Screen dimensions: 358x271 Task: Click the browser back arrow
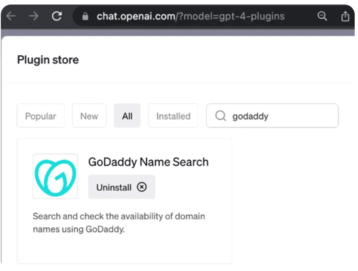[x=11, y=16]
